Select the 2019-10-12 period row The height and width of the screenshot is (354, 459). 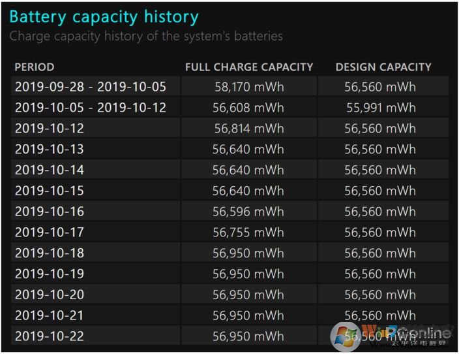point(50,128)
